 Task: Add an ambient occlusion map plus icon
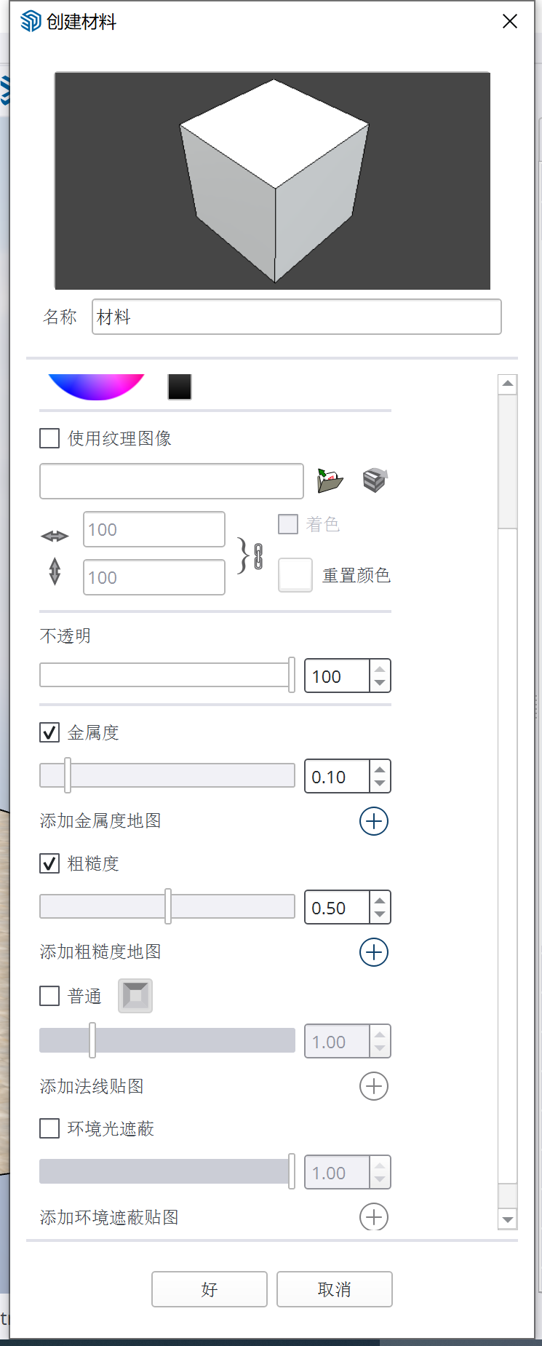[374, 1216]
